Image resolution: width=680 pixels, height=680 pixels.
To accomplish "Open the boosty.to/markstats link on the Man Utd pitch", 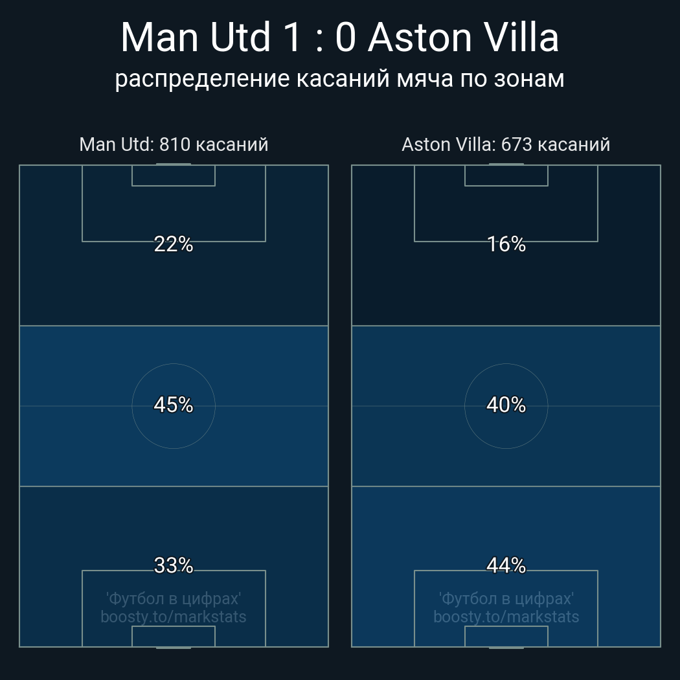I will (x=174, y=617).
